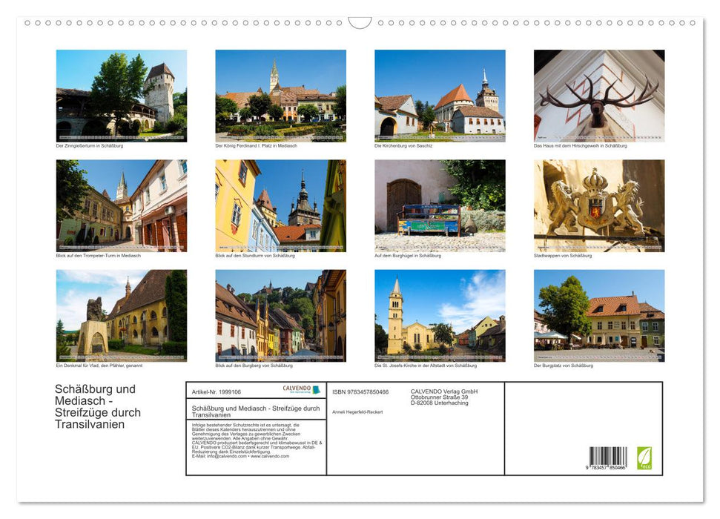Expand the Artikel-Nr. 1999106 field

click(x=217, y=391)
